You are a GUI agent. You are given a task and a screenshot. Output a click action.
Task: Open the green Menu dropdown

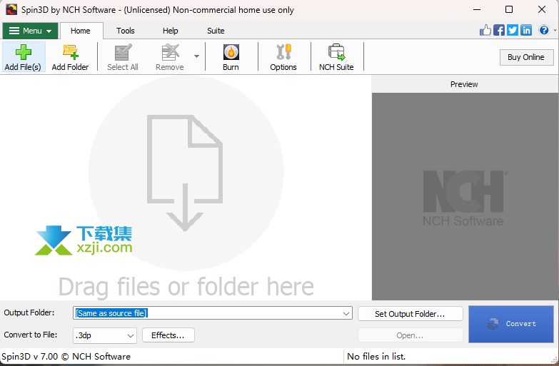coord(30,31)
